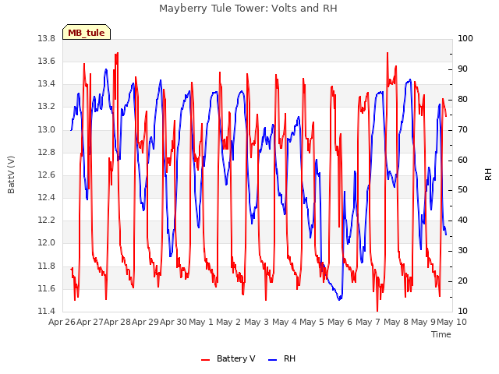Select the right RH axis title
The height and width of the screenshot is (374, 499).
coord(488,175)
